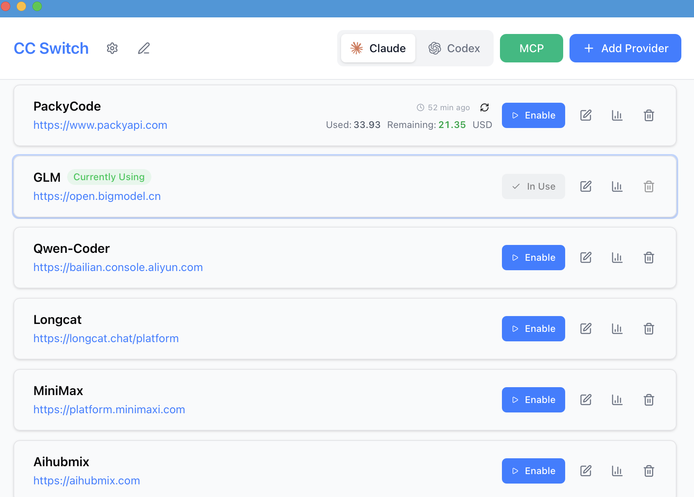This screenshot has height=497, width=694.
Task: Switch to the Codex tab
Action: tap(455, 48)
